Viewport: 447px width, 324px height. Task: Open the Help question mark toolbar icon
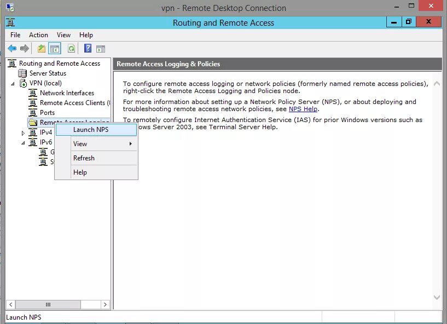[88, 48]
